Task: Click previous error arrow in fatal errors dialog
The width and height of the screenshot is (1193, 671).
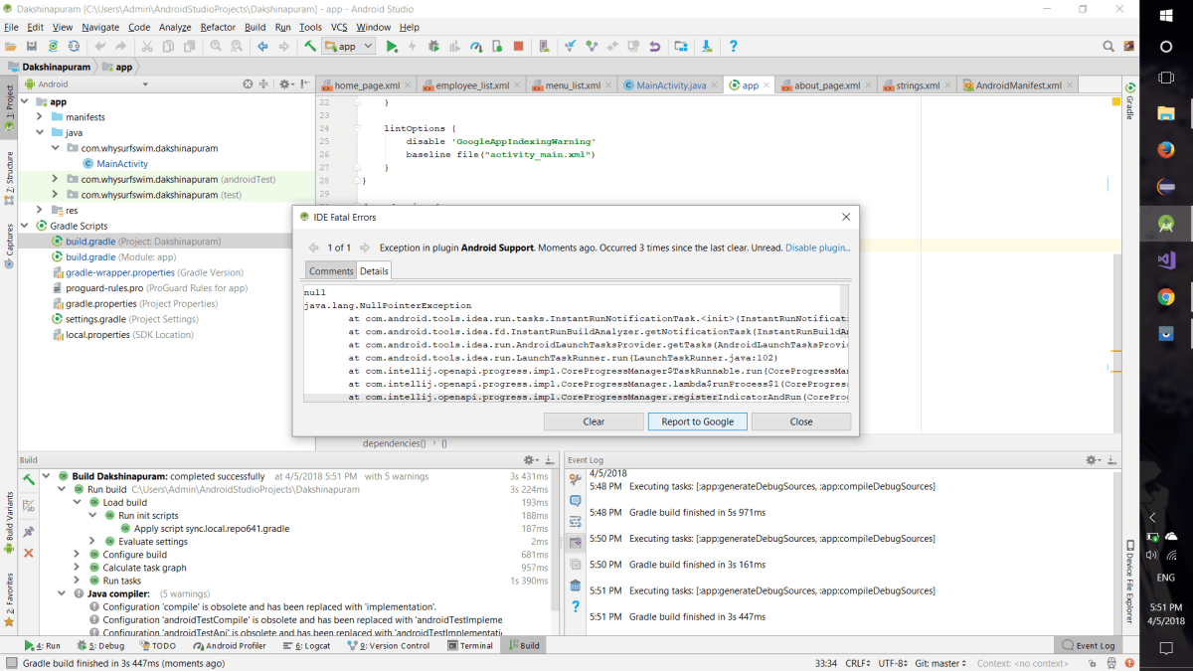Action: coord(313,248)
